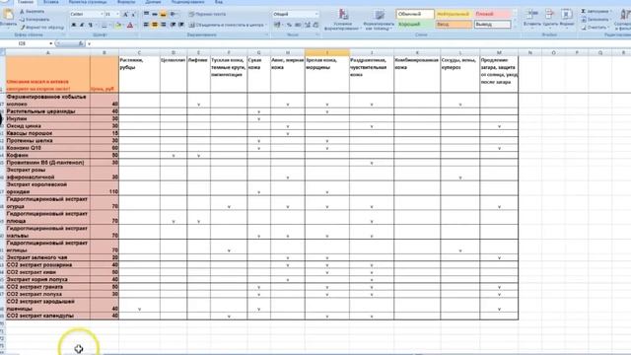The width and height of the screenshot is (631, 355).
Task: Align text to middle of cell
Action: point(155,14)
